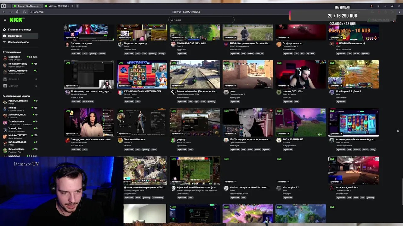Image resolution: width=403 pixels, height=226 pixels.
Task: Click streamer avatar beside PUBG: Экстремальные Битвы
Action: pos(226,44)
